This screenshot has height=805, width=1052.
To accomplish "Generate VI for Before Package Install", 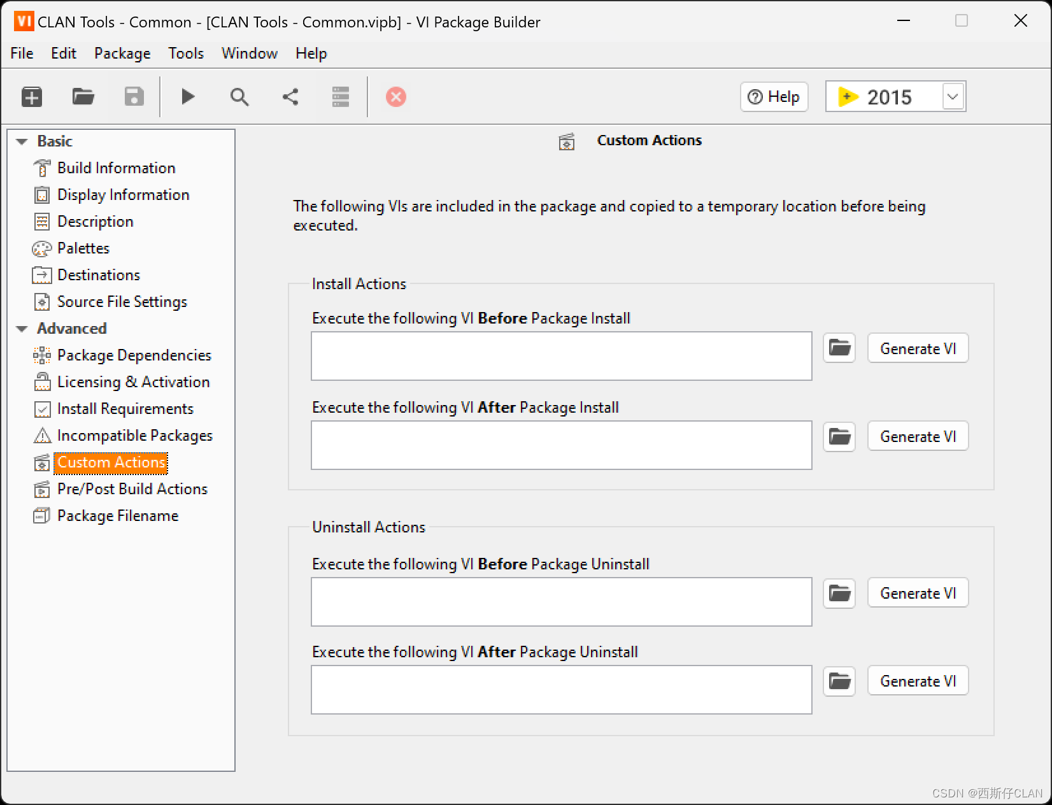I will point(918,348).
